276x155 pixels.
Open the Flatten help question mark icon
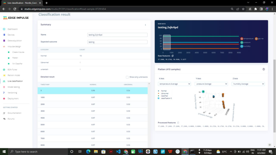point(263,69)
